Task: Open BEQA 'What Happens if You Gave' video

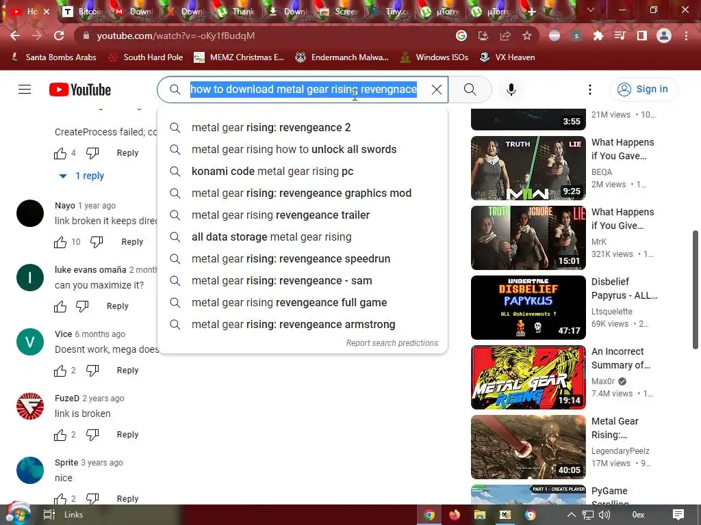Action: pos(528,168)
